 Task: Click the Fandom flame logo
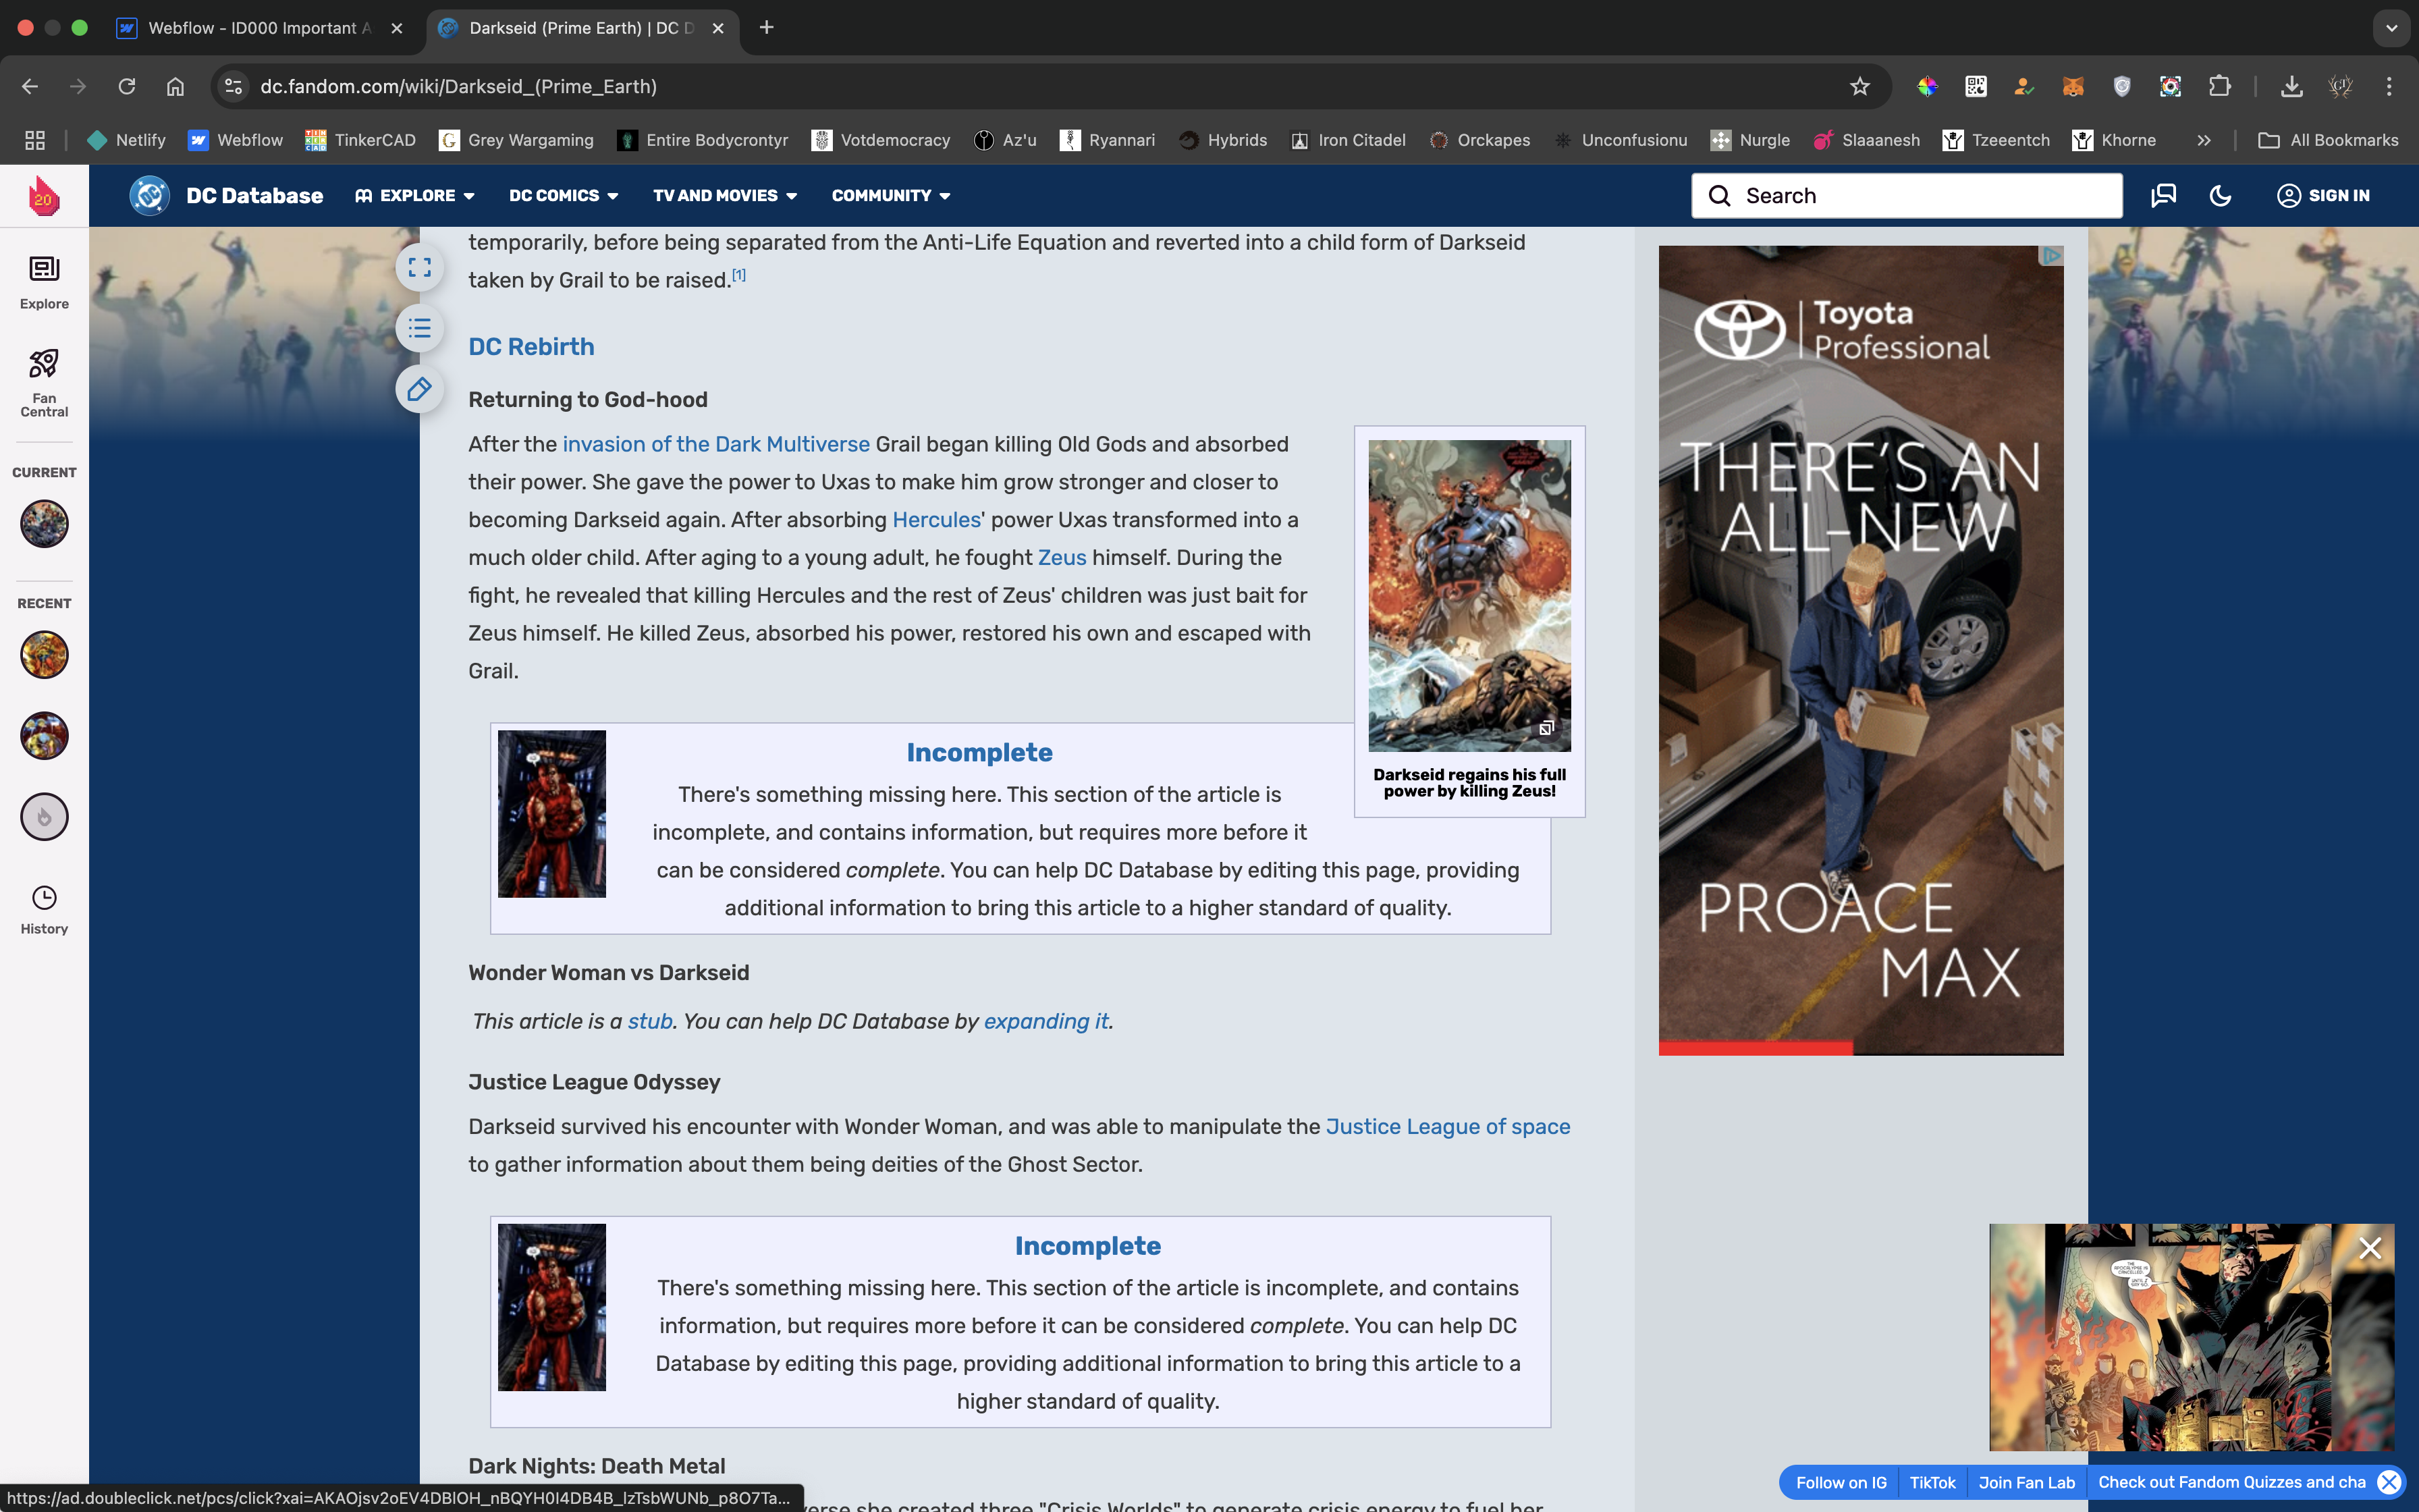click(44, 196)
